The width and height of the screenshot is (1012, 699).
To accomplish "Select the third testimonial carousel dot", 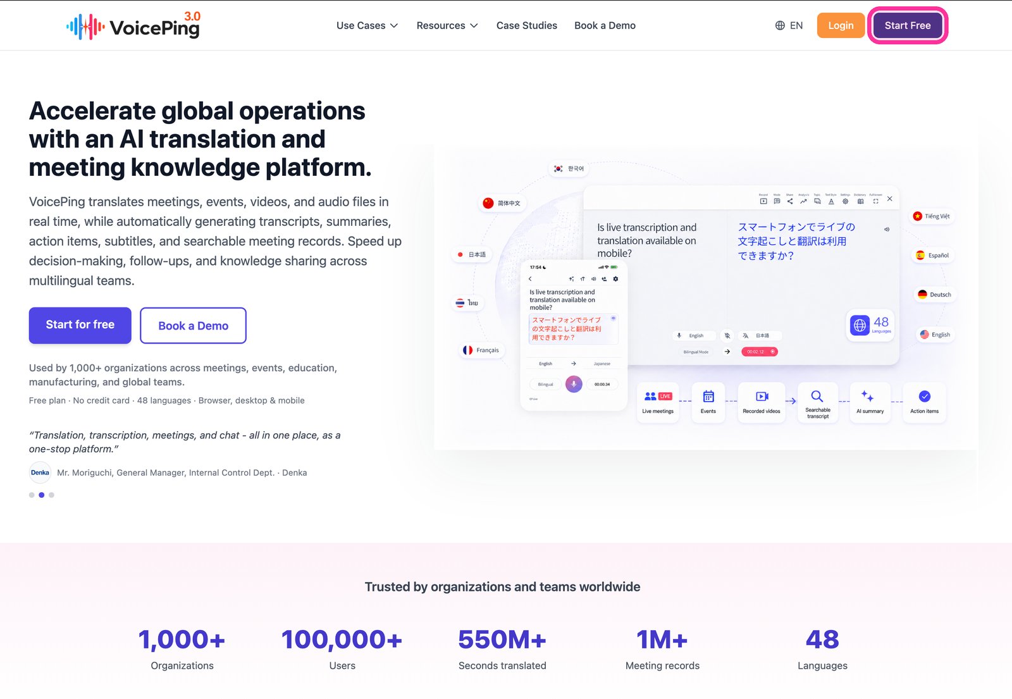I will (x=52, y=495).
